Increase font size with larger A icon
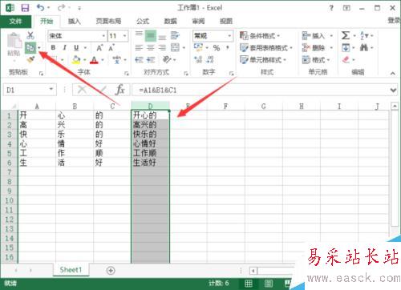Viewport: 401px width, 290px height. pos(99,48)
